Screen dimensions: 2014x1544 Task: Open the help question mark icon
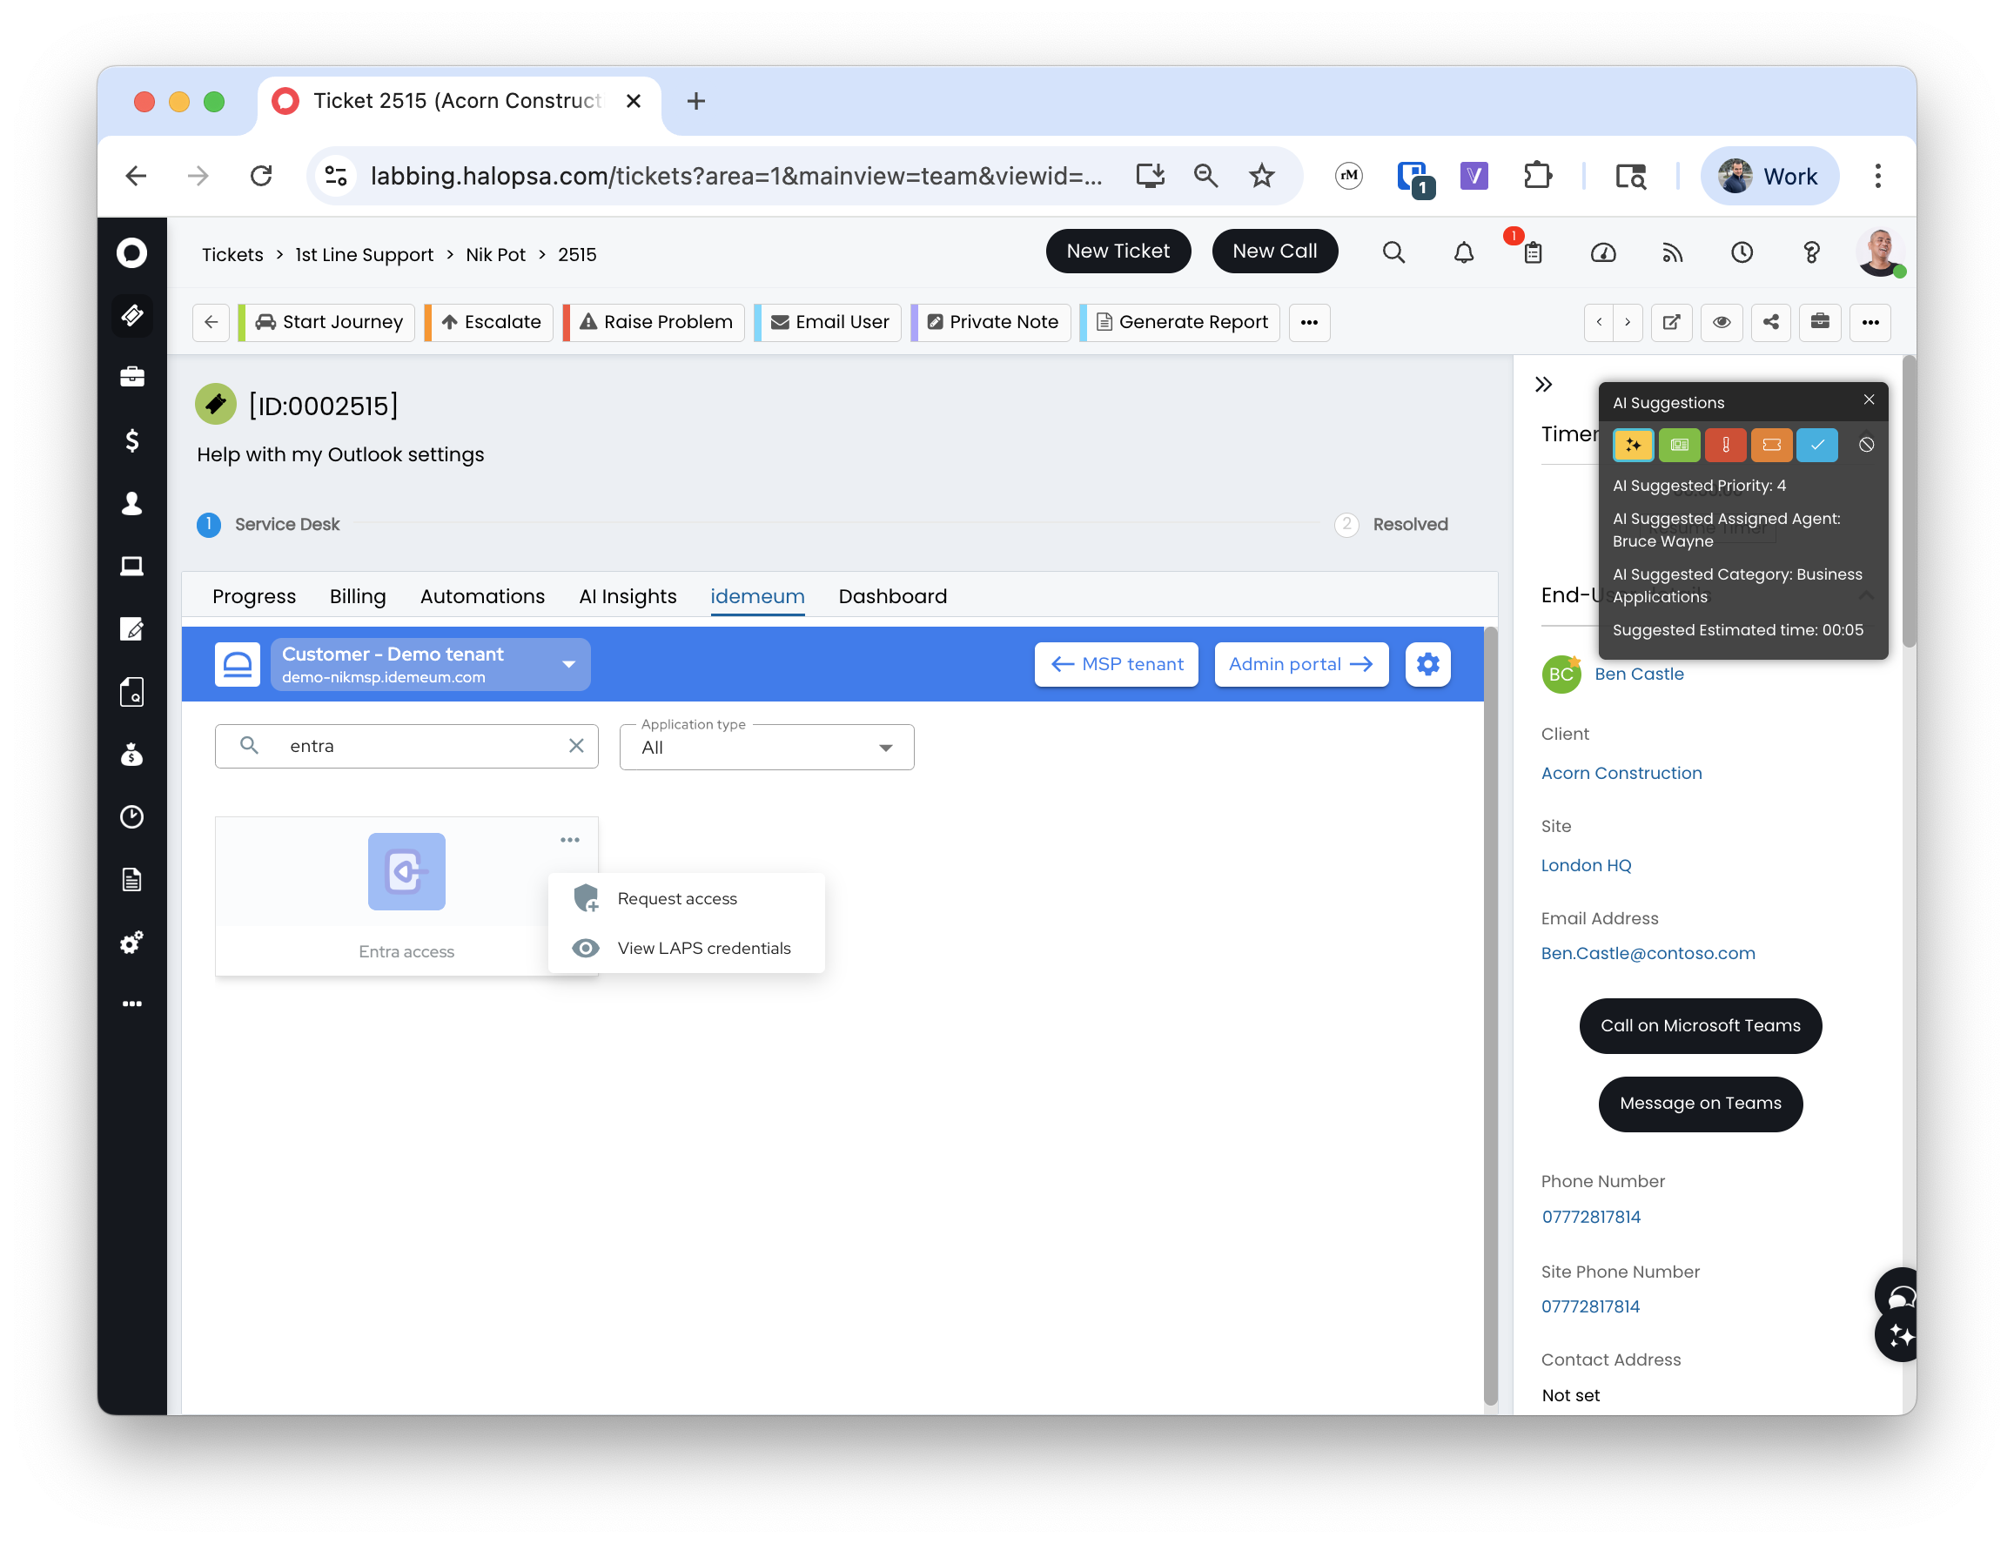pyautogui.click(x=1811, y=252)
